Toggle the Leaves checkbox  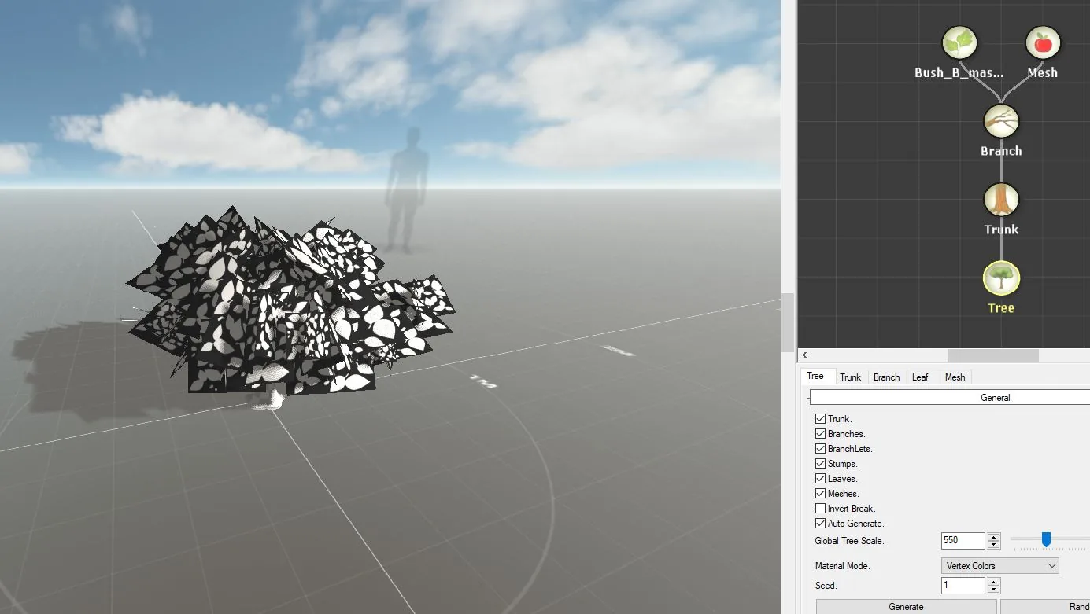pos(821,479)
